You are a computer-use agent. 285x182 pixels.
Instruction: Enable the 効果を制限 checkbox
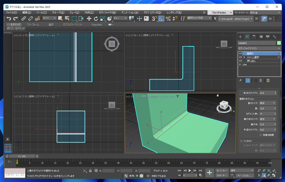pyautogui.click(x=261, y=135)
